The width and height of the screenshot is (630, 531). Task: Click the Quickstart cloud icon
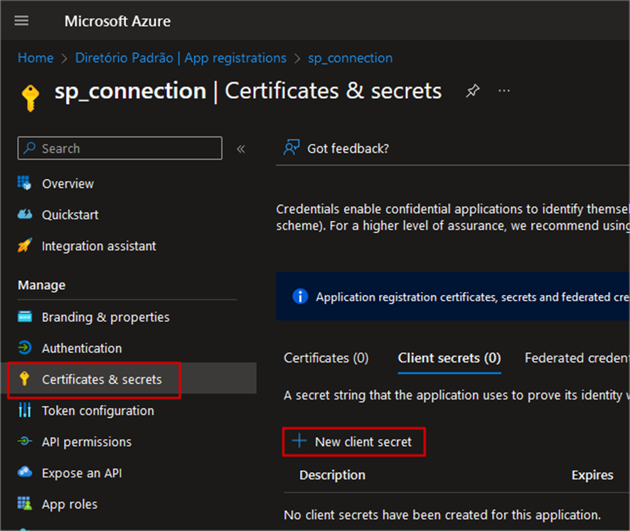(x=24, y=214)
